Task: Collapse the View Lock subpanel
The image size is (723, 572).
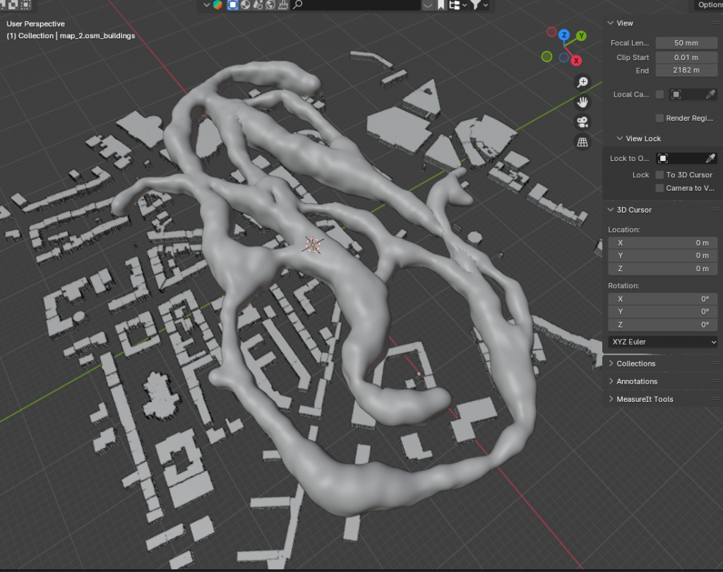Action: [x=638, y=138]
